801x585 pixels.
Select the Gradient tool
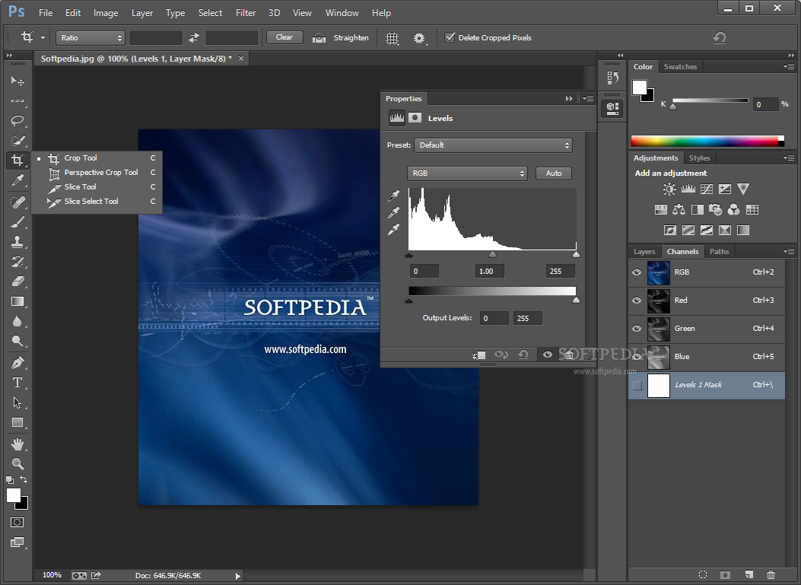tap(17, 301)
